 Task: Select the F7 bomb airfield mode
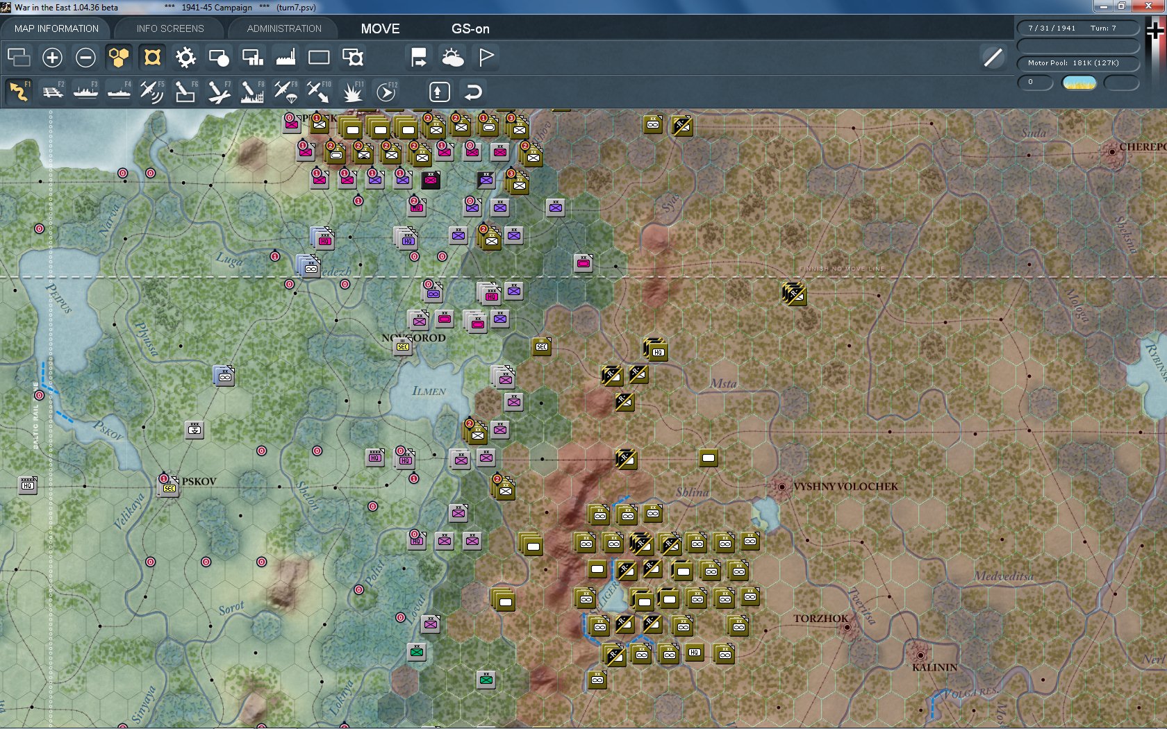[x=219, y=92]
